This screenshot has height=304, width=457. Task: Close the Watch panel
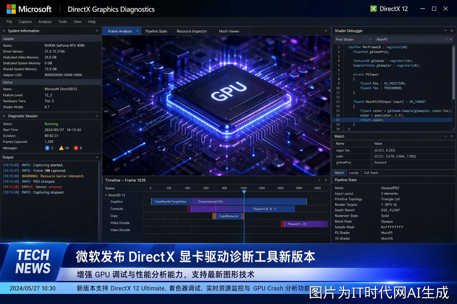[452, 136]
